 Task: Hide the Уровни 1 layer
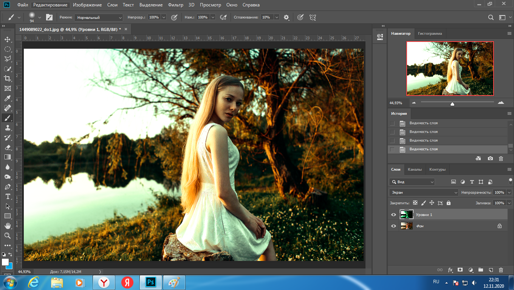[x=393, y=214]
